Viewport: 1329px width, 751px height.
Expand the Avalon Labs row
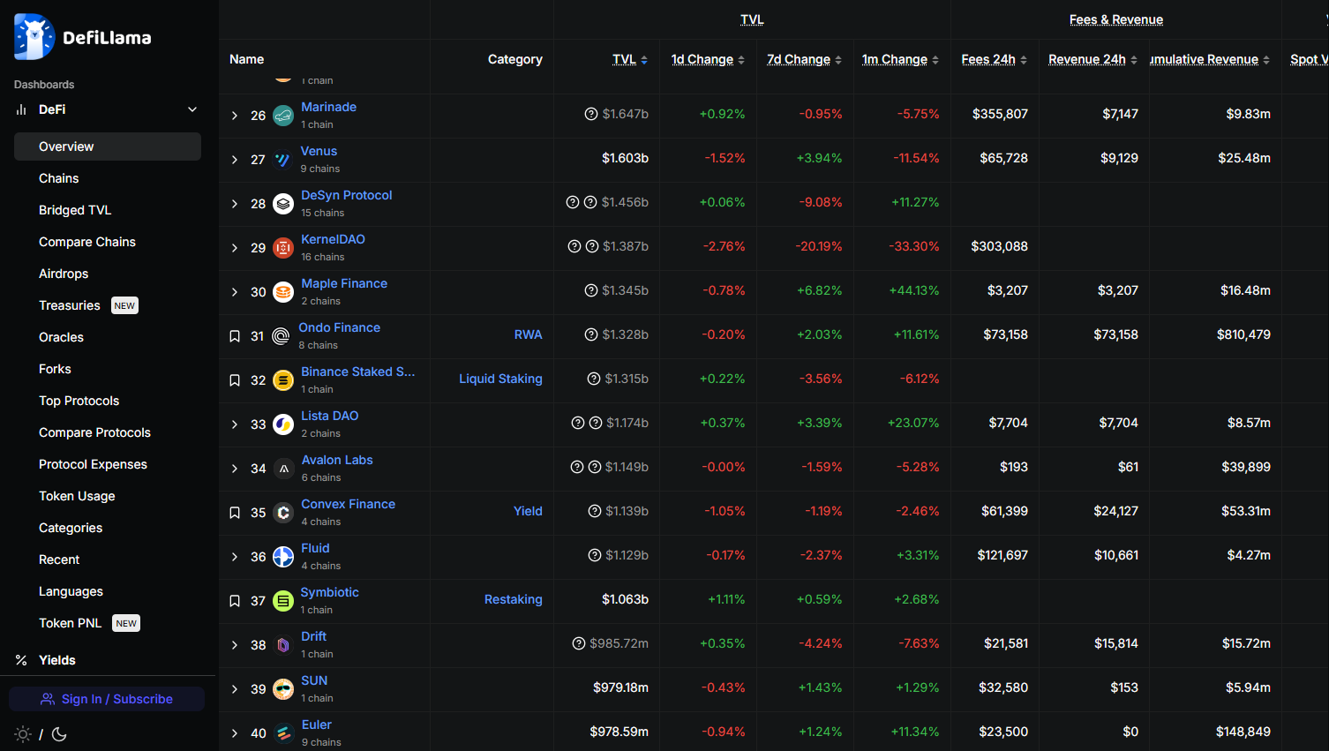[x=235, y=469]
